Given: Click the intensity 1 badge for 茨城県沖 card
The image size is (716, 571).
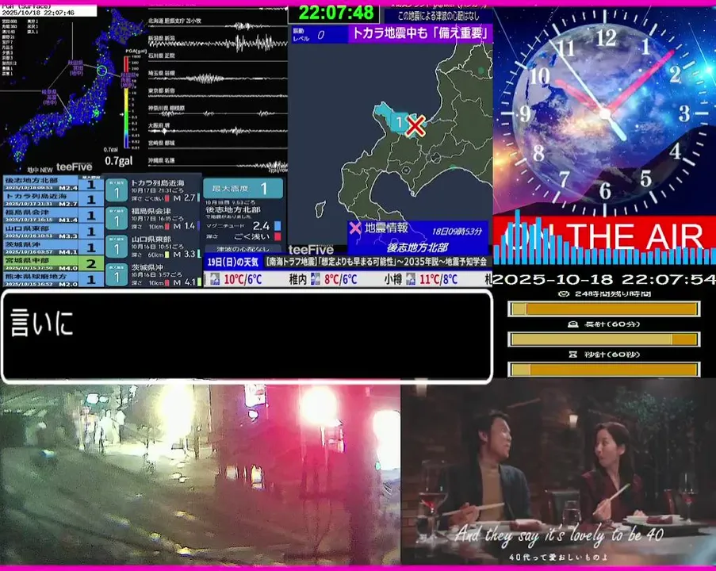Looking at the screenshot, I should click(117, 274).
